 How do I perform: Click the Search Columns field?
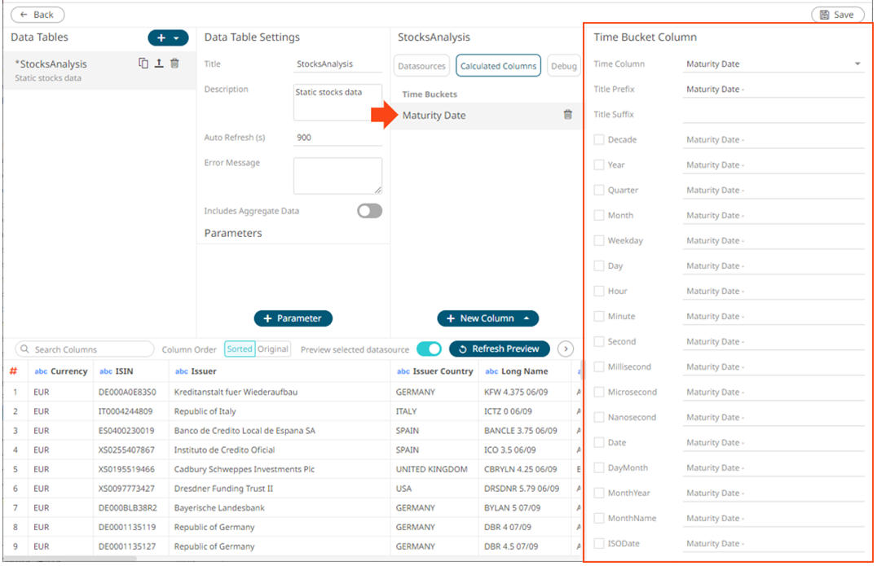tap(85, 349)
